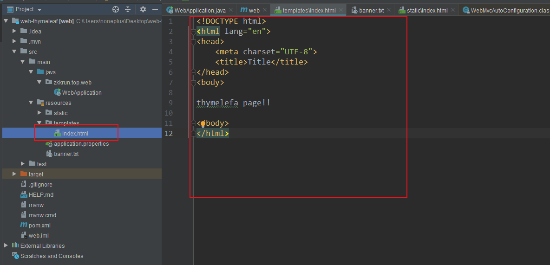Select the .gitignore file

pyautogui.click(x=40, y=184)
